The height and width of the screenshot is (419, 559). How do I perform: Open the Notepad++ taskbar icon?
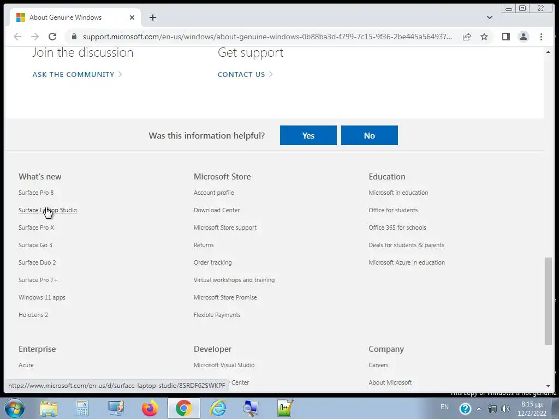(286, 408)
